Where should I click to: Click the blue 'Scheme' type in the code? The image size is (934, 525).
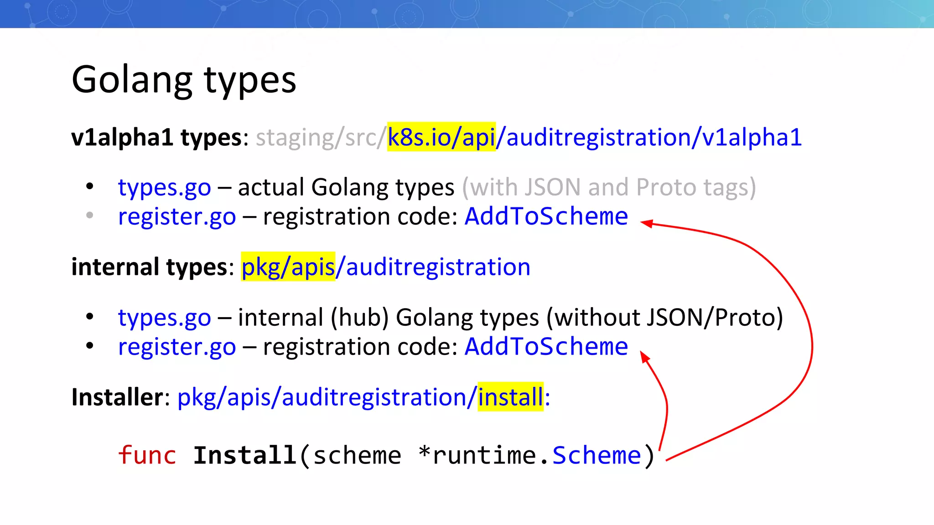597,455
